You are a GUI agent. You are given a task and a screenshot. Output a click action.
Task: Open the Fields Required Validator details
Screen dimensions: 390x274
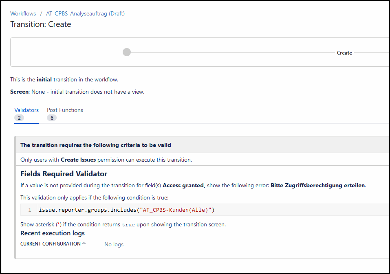pos(64,173)
